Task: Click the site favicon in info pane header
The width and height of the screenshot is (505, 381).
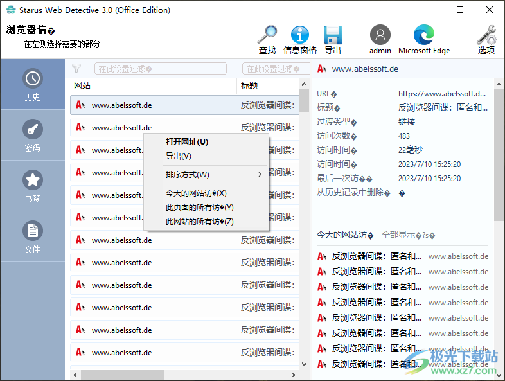Action: 322,69
